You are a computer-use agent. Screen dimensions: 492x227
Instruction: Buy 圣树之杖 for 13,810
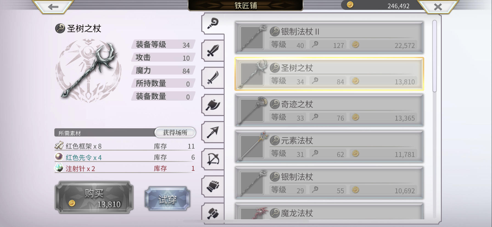coord(94,197)
